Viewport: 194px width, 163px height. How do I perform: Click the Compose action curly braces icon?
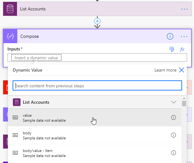click(10, 36)
